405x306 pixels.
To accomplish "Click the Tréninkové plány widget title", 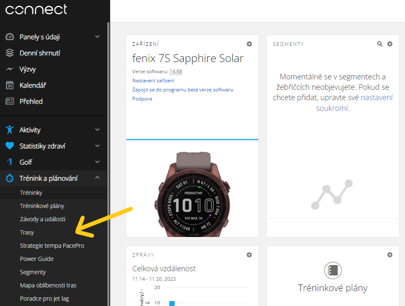I will point(333,288).
